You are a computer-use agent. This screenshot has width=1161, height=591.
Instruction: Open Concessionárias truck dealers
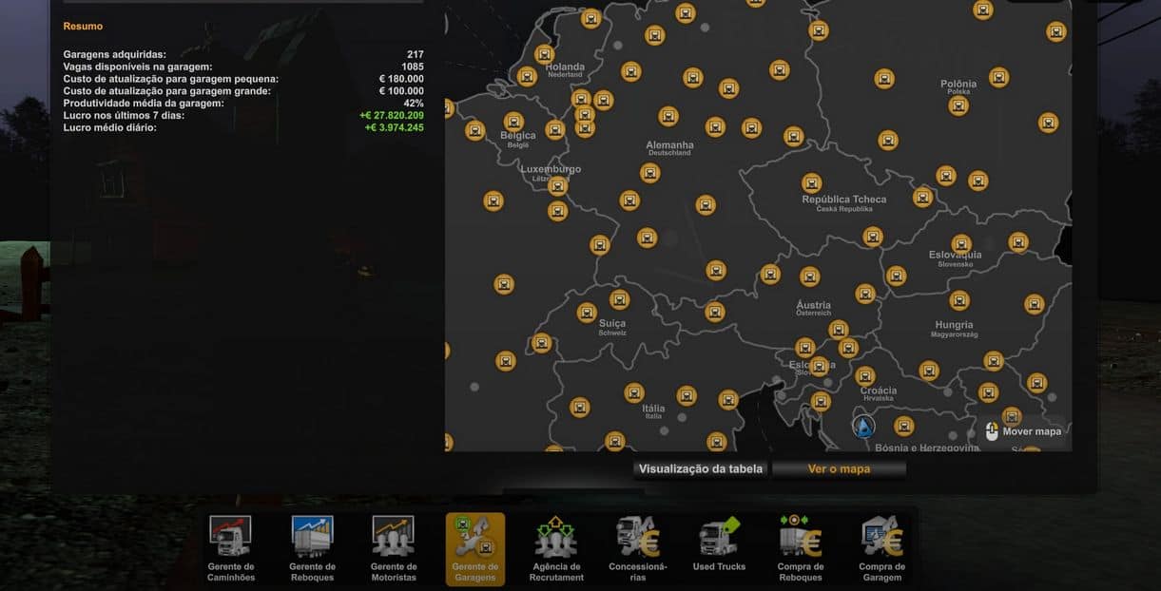pyautogui.click(x=637, y=548)
